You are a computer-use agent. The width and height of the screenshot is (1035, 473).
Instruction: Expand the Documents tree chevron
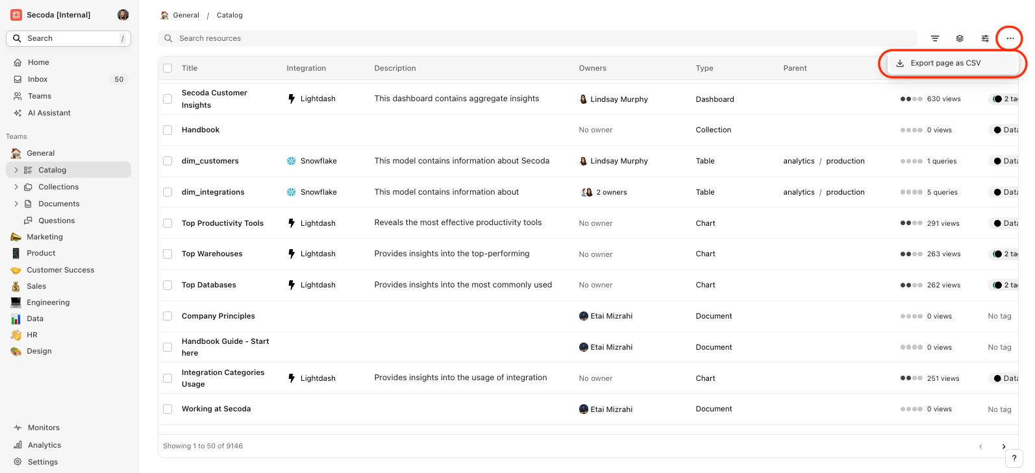(16, 204)
